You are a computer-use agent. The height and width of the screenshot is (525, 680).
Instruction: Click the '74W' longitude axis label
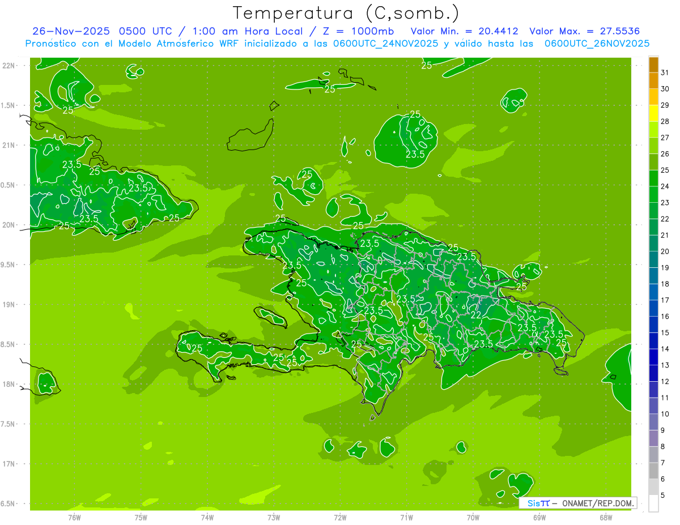207,517
